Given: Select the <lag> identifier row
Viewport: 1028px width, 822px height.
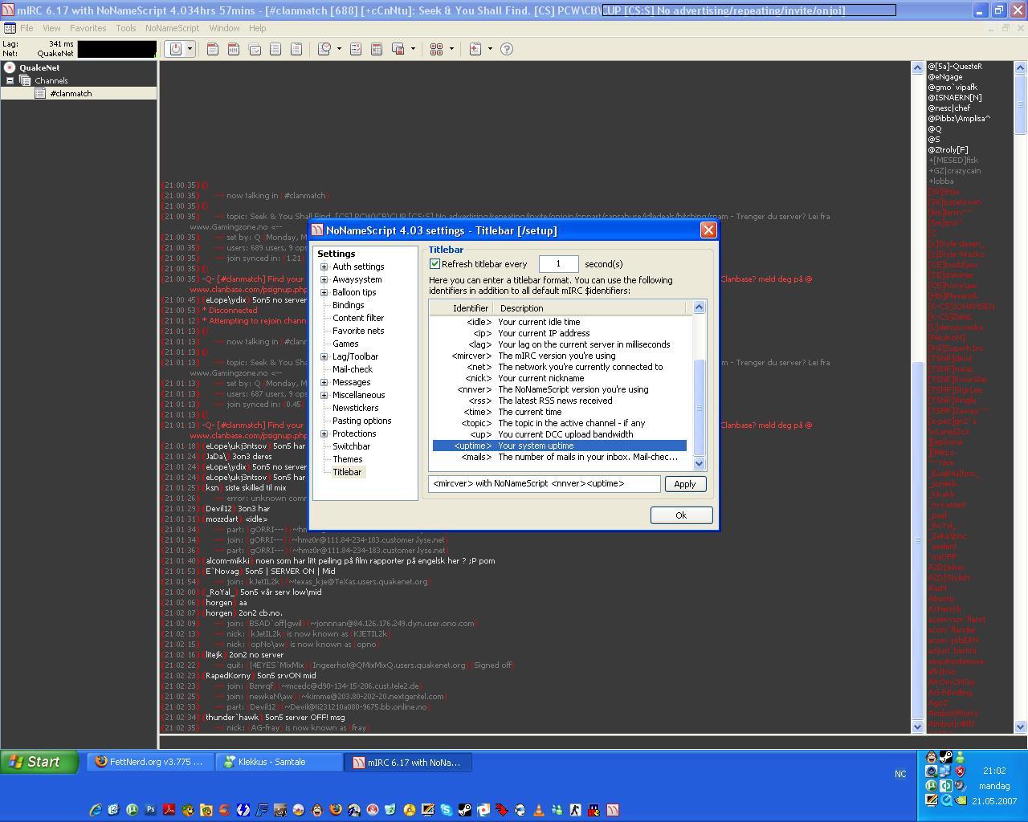Looking at the screenshot, I should pyautogui.click(x=560, y=344).
